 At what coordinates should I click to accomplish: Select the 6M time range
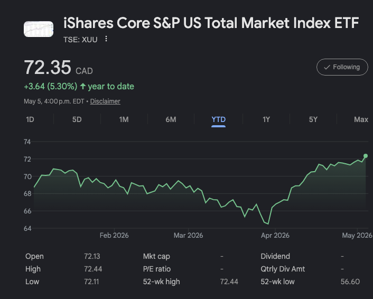click(x=171, y=119)
